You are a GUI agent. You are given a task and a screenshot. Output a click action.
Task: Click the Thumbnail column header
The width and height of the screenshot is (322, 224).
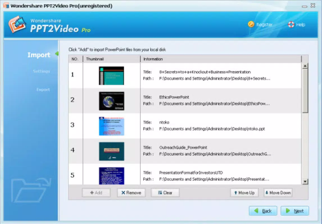[x=112, y=59]
